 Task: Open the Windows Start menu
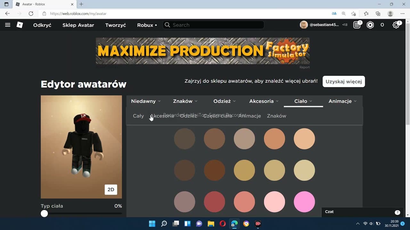tap(152, 224)
